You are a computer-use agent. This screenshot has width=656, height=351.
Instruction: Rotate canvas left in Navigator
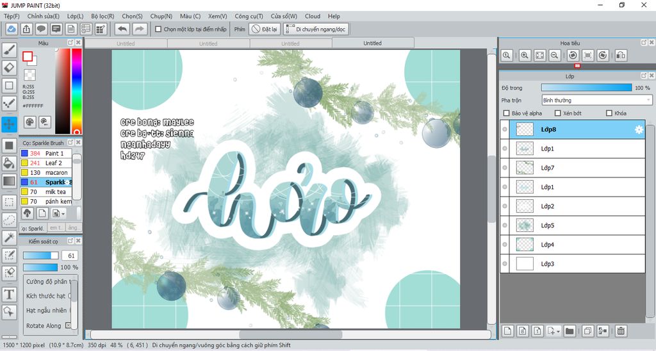[573, 55]
